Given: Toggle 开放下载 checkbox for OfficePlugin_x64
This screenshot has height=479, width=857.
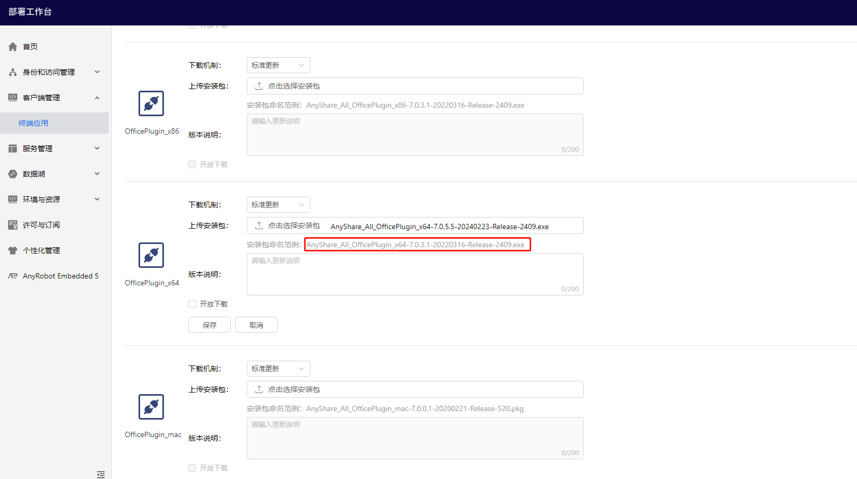Looking at the screenshot, I should point(192,304).
